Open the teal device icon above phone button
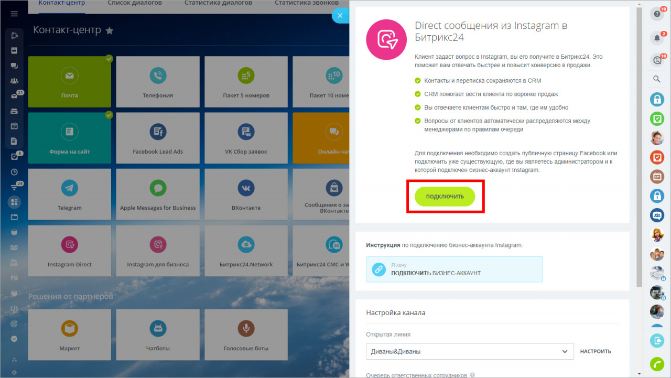 coord(657,341)
